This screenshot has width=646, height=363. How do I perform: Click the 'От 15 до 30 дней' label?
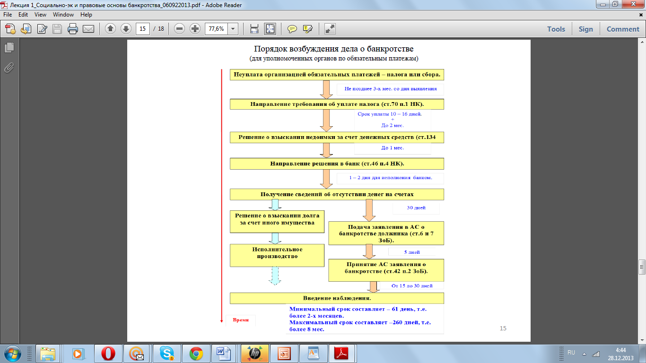pyautogui.click(x=412, y=285)
